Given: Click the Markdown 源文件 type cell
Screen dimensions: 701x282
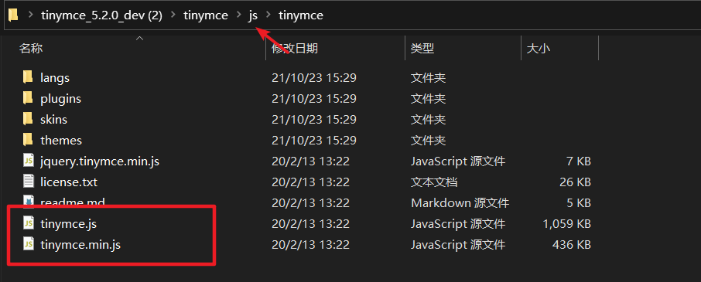Looking at the screenshot, I should point(460,202).
